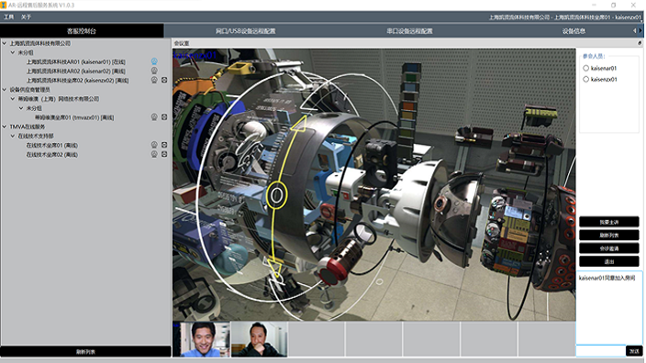Image resolution: width=646 pixels, height=363 pixels.
Task: Click the headset icon for kaisenar01 row
Action: (154, 61)
